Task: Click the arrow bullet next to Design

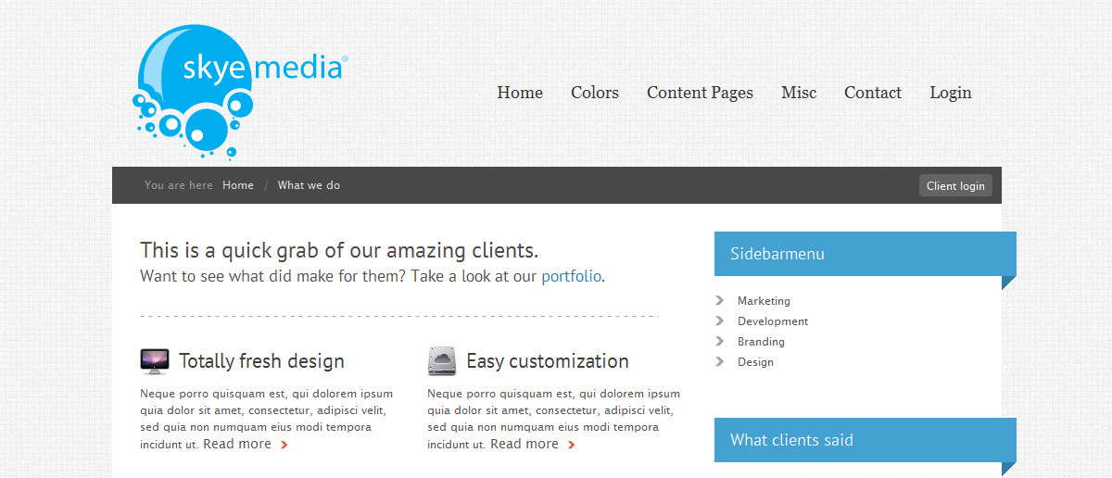Action: [720, 361]
